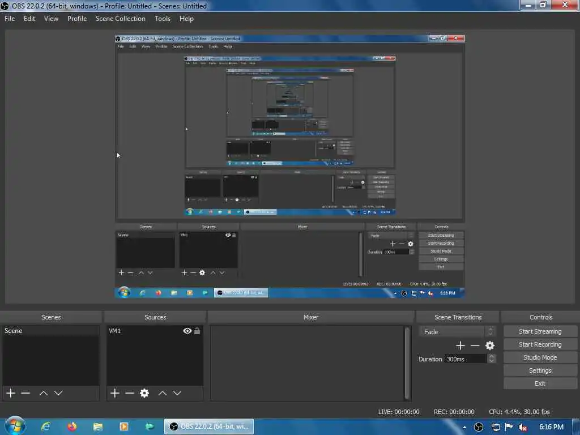This screenshot has height=435, width=580.
Task: Toggle the lock on the VM1 source
Action: (x=197, y=331)
